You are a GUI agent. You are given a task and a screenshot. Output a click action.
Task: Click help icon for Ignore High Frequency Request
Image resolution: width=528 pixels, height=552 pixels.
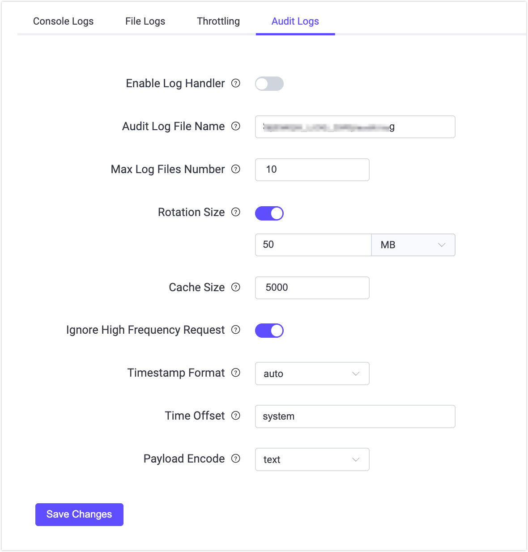click(x=236, y=330)
